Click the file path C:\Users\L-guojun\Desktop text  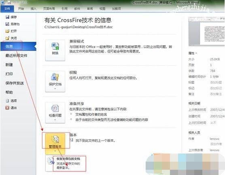coord(79,27)
